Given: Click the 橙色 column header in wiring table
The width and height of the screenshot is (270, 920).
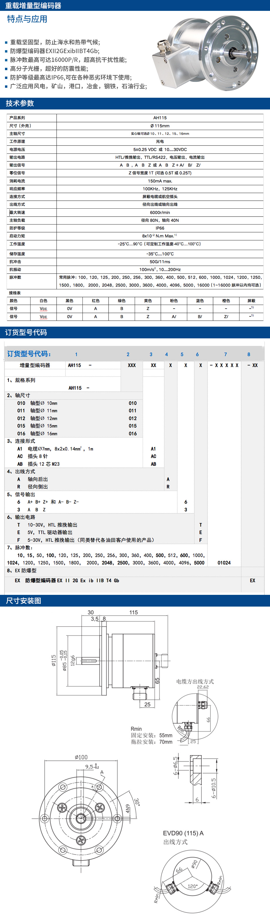Looking at the screenshot, I should pyautogui.click(x=226, y=301).
